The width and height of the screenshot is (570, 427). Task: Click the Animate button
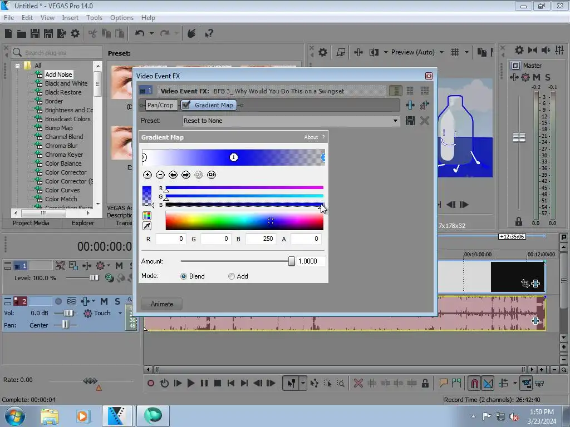pyautogui.click(x=162, y=304)
